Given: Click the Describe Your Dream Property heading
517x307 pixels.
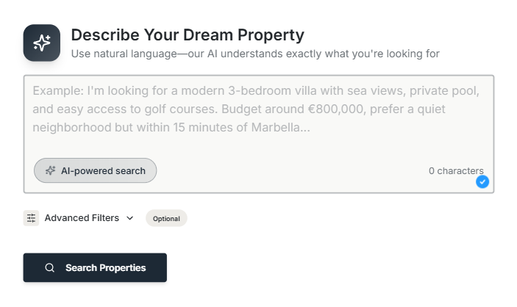Looking at the screenshot, I should coord(187,35).
